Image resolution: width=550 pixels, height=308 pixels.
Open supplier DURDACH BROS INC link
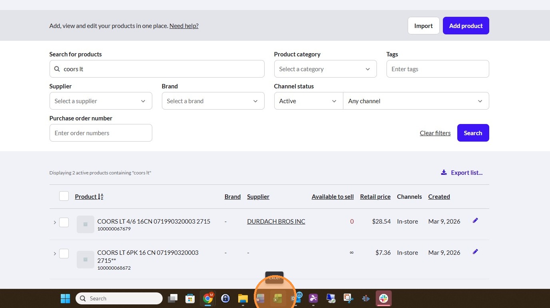click(276, 221)
